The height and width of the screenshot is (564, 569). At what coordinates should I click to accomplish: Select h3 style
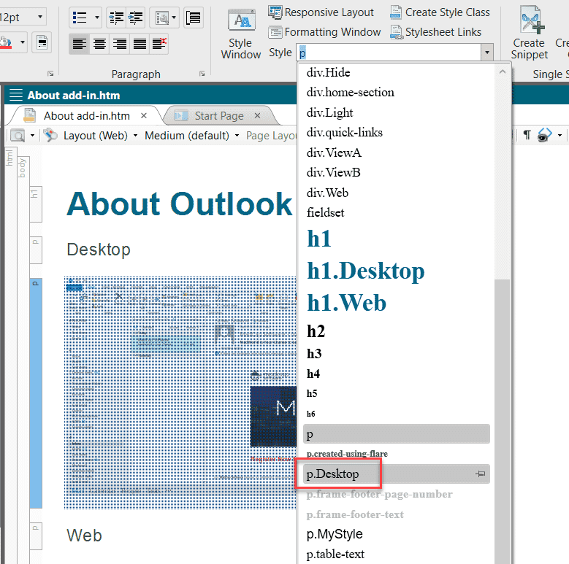[397, 354]
